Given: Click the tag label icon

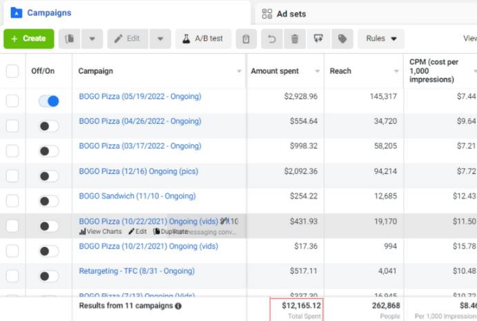Looking at the screenshot, I should coord(342,39).
